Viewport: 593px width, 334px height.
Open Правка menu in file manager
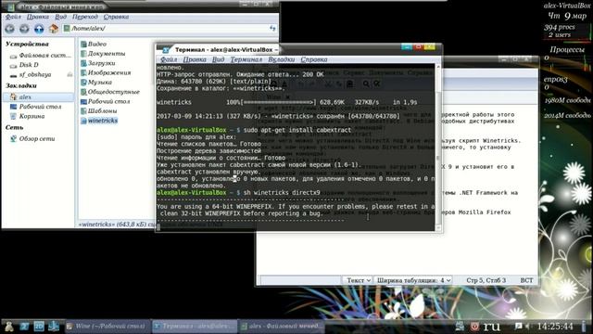coord(37,17)
